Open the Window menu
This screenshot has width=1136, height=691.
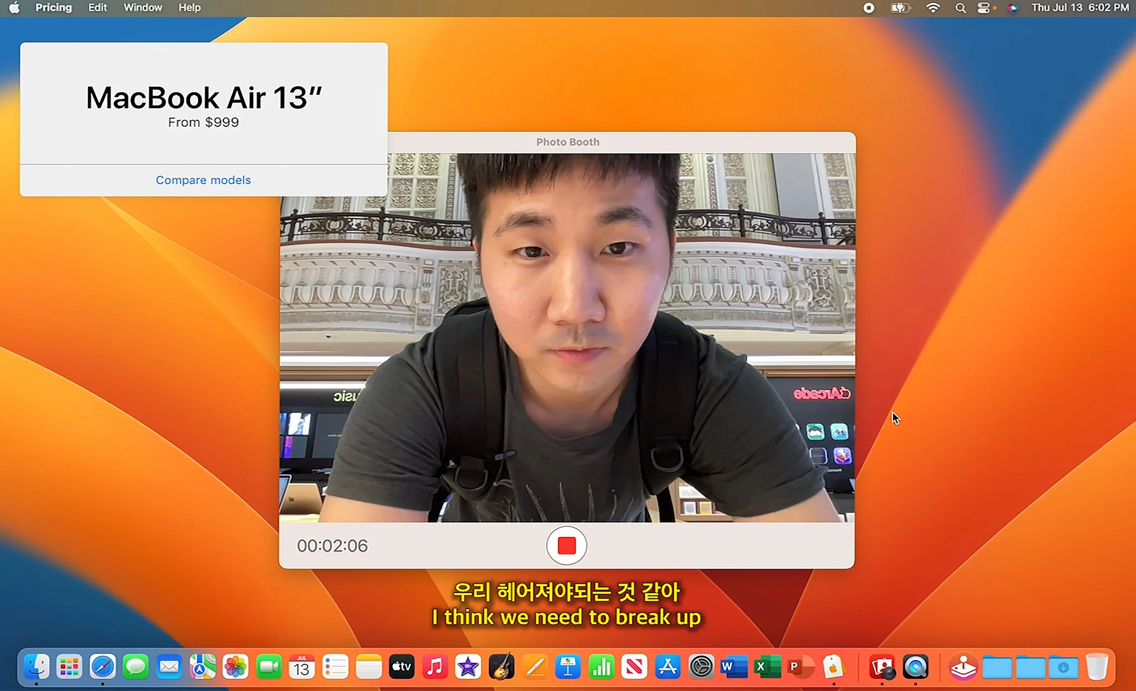[x=142, y=7]
